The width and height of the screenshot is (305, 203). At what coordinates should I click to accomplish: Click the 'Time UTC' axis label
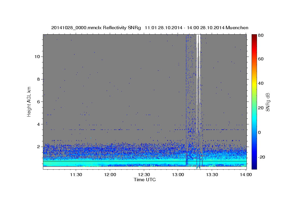pos(145,180)
